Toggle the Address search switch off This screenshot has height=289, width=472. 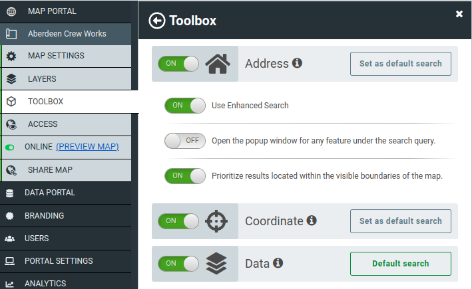point(178,64)
